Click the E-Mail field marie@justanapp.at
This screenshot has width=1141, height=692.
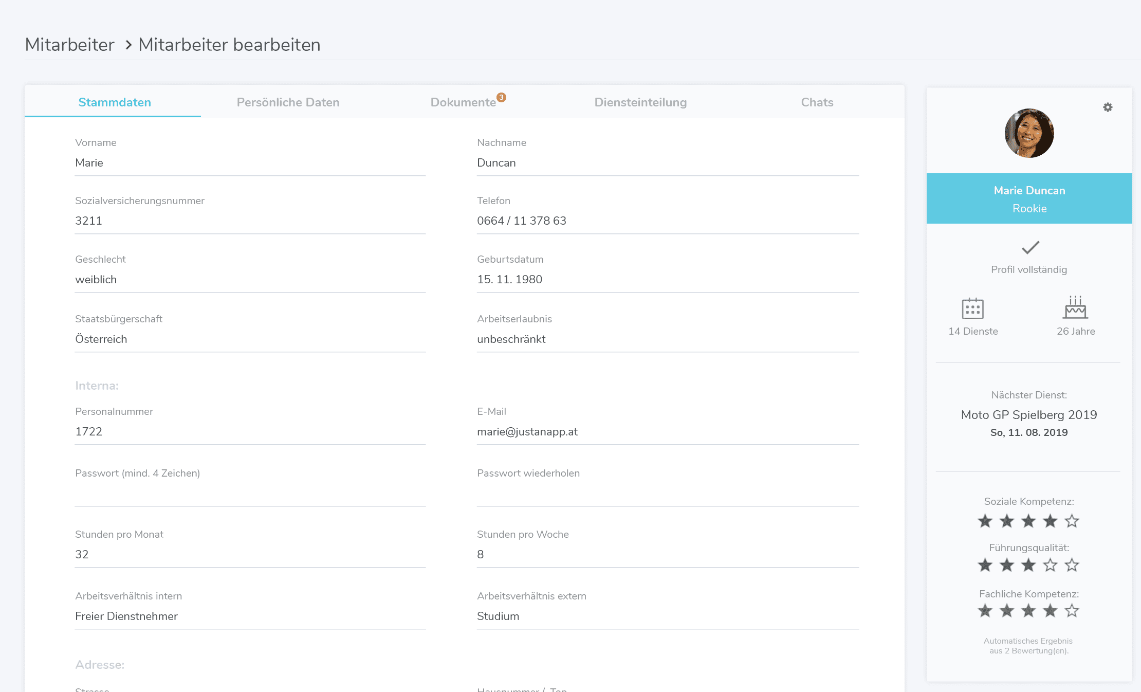click(x=668, y=432)
